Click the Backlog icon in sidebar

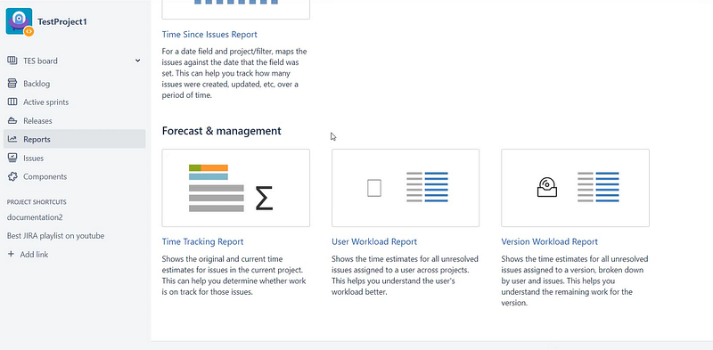[x=12, y=84]
